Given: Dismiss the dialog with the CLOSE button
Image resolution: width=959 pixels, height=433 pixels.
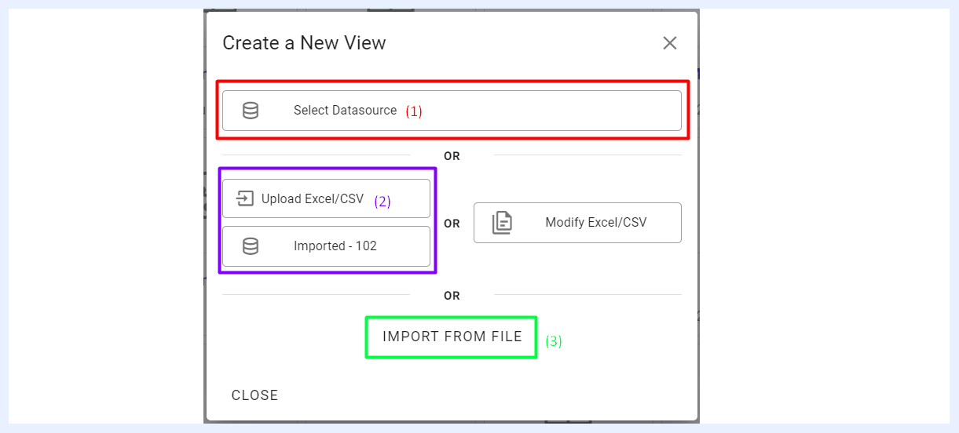Looking at the screenshot, I should pos(254,395).
